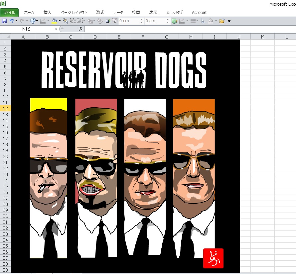
Task: Click the green video camera icon
Action: 108,21
